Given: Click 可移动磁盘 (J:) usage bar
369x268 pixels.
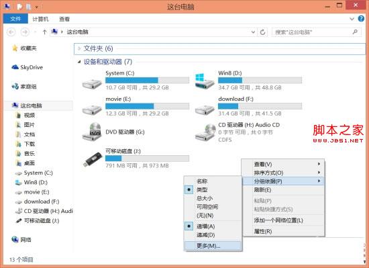Looking at the screenshot, I should point(147,159).
